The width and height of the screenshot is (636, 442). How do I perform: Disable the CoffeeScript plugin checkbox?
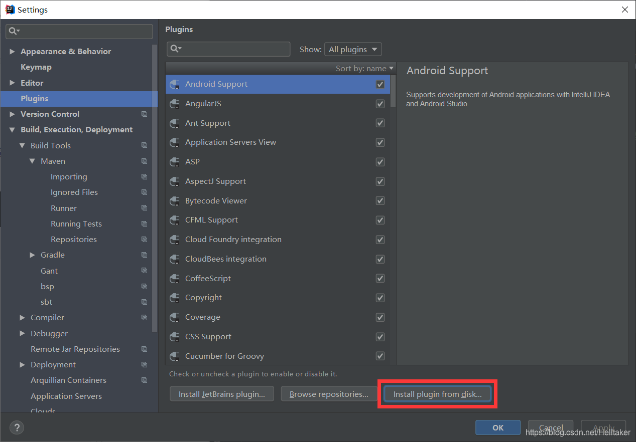tap(380, 279)
